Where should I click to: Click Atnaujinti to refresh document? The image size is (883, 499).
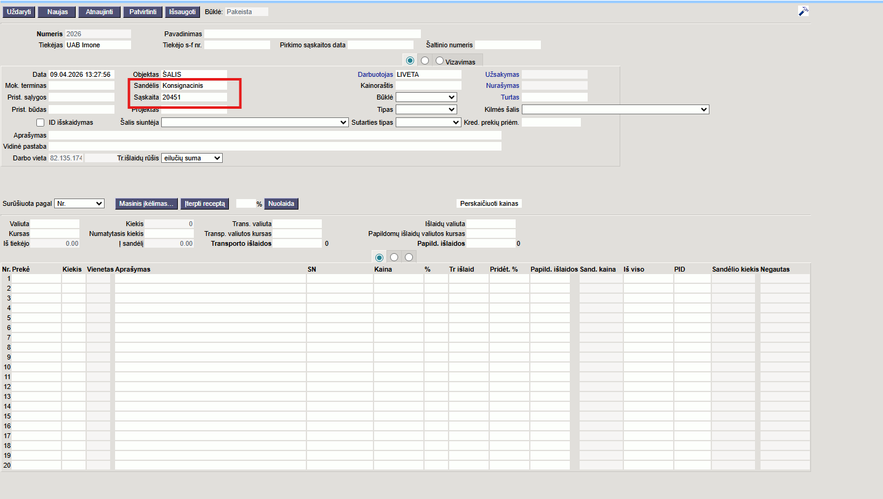click(99, 12)
